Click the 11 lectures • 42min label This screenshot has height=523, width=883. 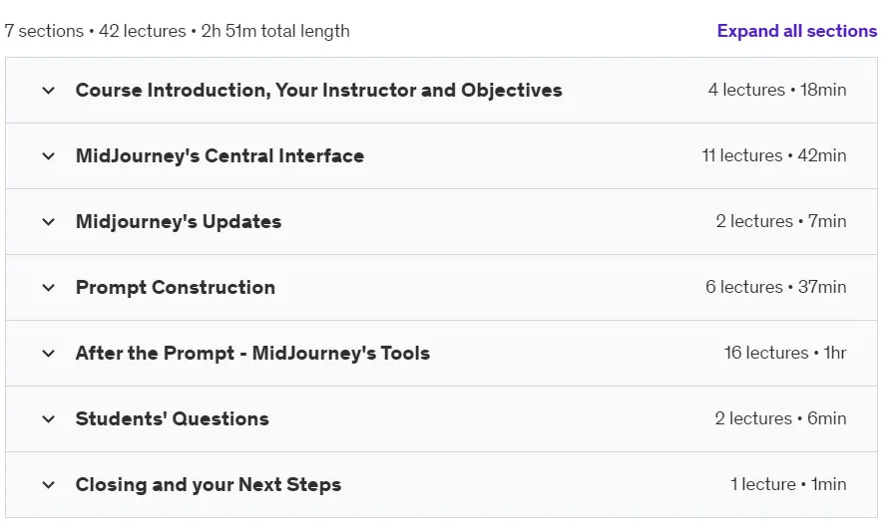pyautogui.click(x=774, y=155)
